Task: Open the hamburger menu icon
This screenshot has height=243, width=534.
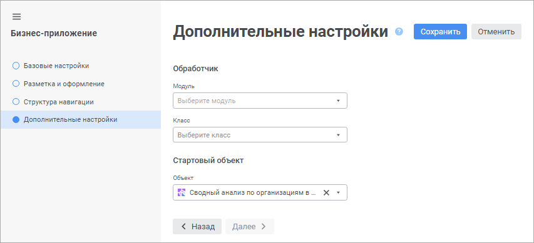Action: tap(16, 17)
